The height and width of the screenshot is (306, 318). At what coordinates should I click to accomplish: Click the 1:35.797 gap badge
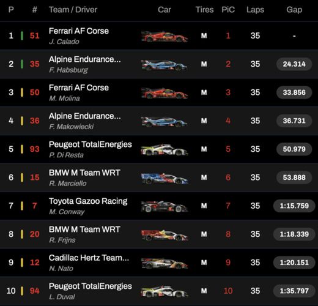294,291
